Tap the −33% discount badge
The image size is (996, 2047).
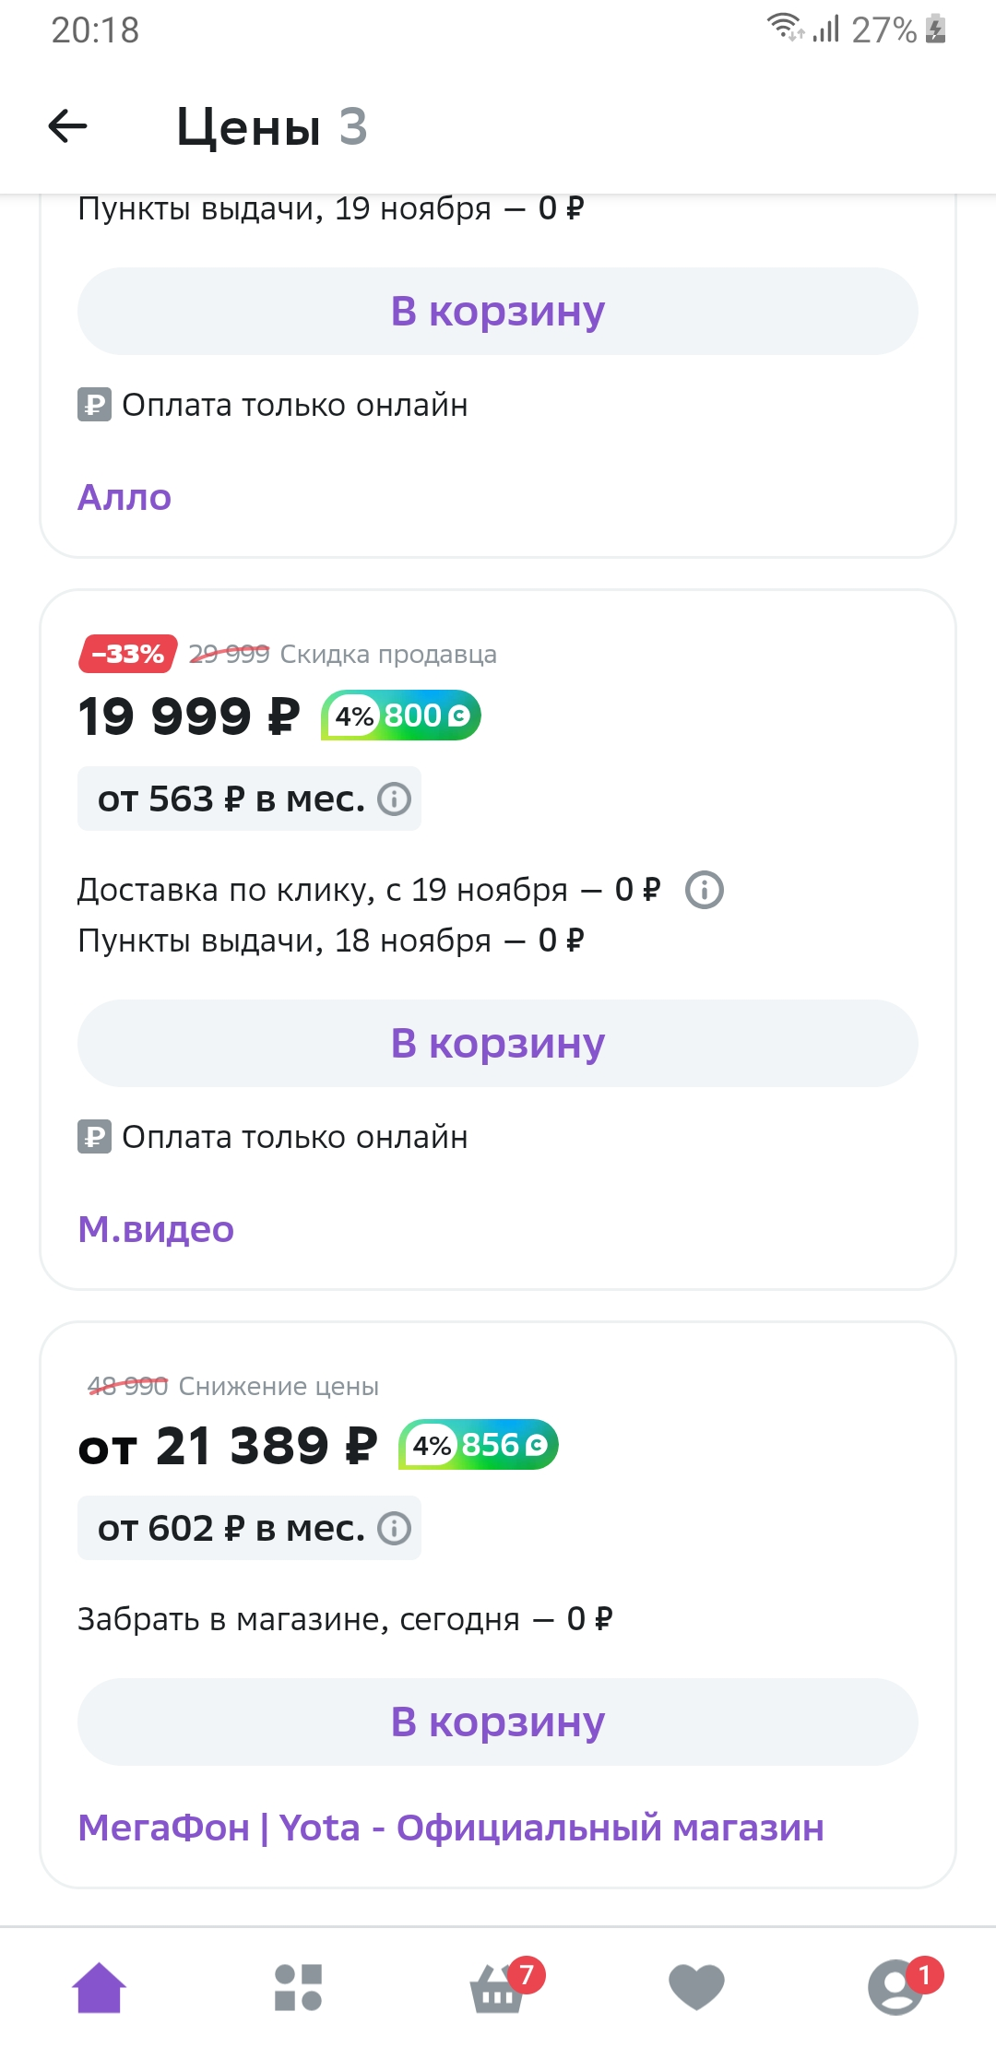point(127,654)
